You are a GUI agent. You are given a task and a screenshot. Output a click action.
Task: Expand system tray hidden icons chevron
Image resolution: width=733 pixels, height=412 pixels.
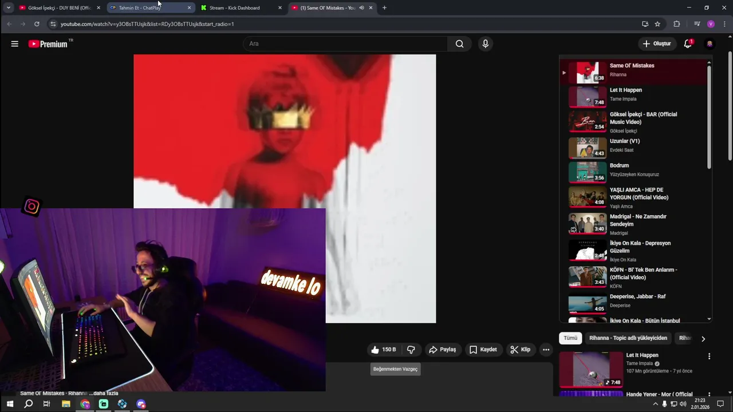click(656, 404)
